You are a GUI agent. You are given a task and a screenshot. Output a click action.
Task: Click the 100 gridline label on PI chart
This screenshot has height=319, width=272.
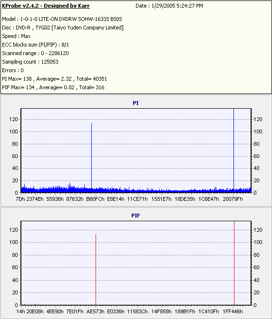13,131
